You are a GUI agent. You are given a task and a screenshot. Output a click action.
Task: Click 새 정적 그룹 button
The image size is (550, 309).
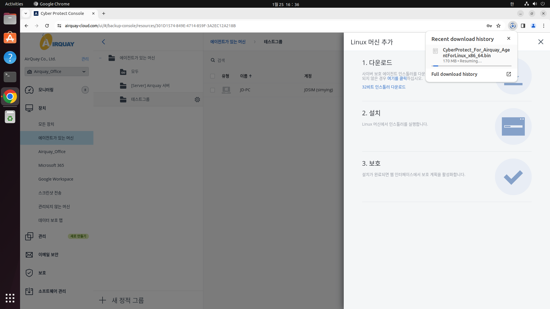(x=122, y=300)
